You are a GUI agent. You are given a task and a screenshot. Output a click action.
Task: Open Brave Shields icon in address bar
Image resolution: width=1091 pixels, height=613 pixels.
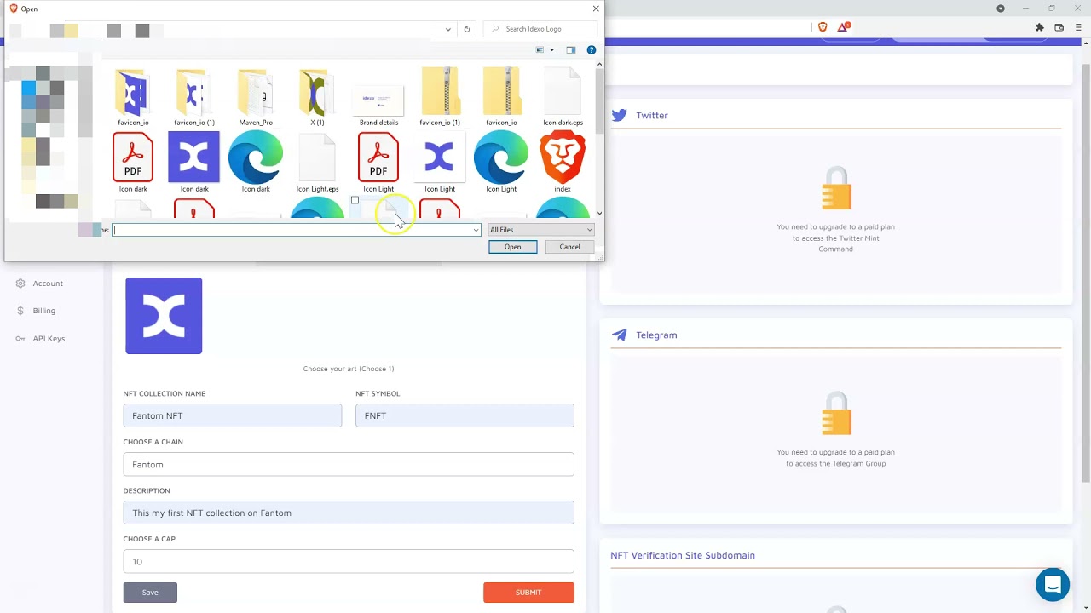pyautogui.click(x=823, y=27)
